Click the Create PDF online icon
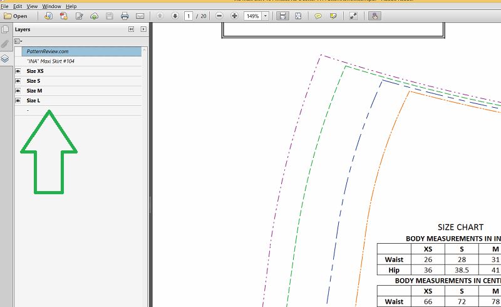Image resolution: width=501 pixels, height=307 pixels. (x=49, y=16)
